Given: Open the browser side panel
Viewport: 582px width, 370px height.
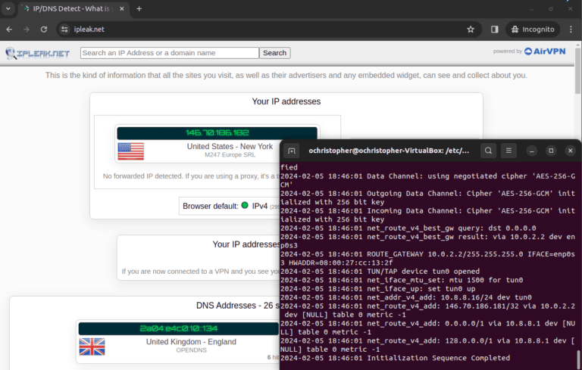Looking at the screenshot, I should [x=494, y=30].
